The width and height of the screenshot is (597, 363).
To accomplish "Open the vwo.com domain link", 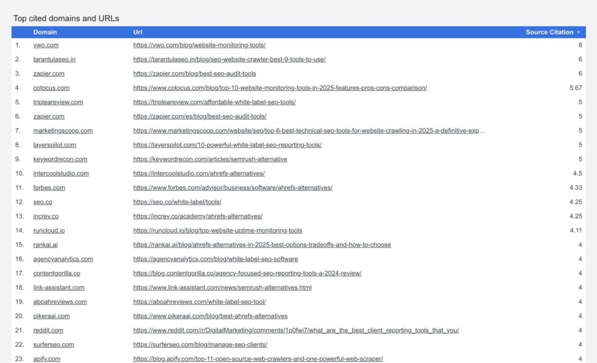I will [46, 45].
